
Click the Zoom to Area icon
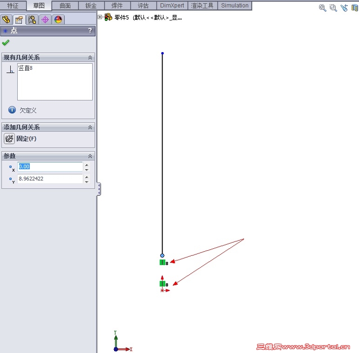point(333,8)
